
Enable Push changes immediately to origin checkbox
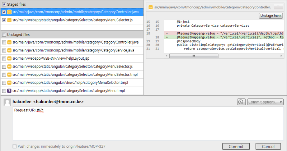tap(14, 146)
